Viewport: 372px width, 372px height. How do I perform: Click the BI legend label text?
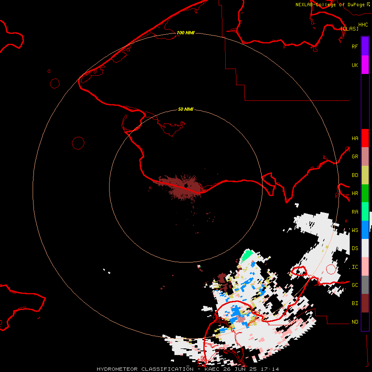355,303
